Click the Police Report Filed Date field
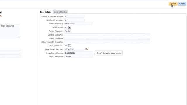 coord(75,49)
